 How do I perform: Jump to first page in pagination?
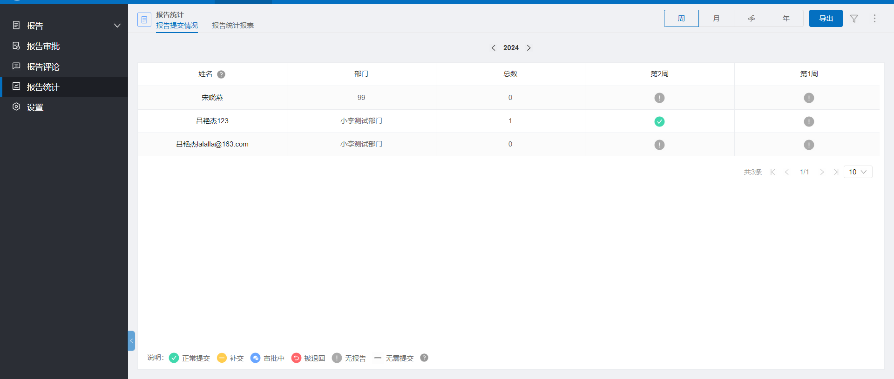[x=773, y=172]
